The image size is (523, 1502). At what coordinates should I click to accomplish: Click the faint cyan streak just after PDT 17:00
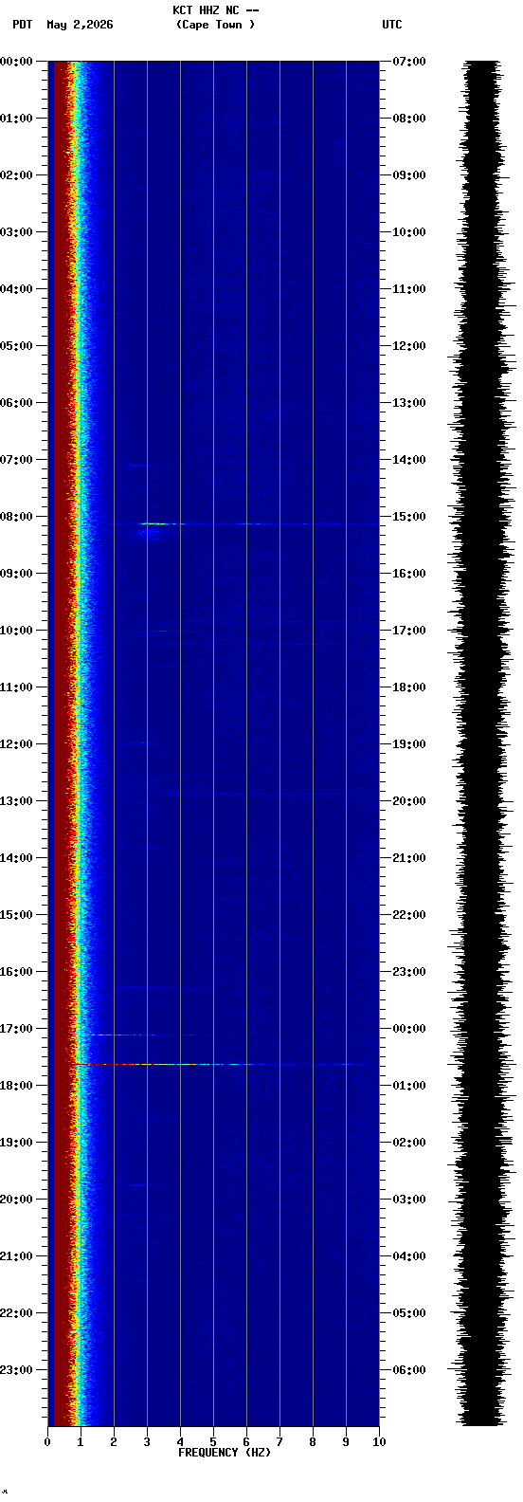coord(123,1035)
